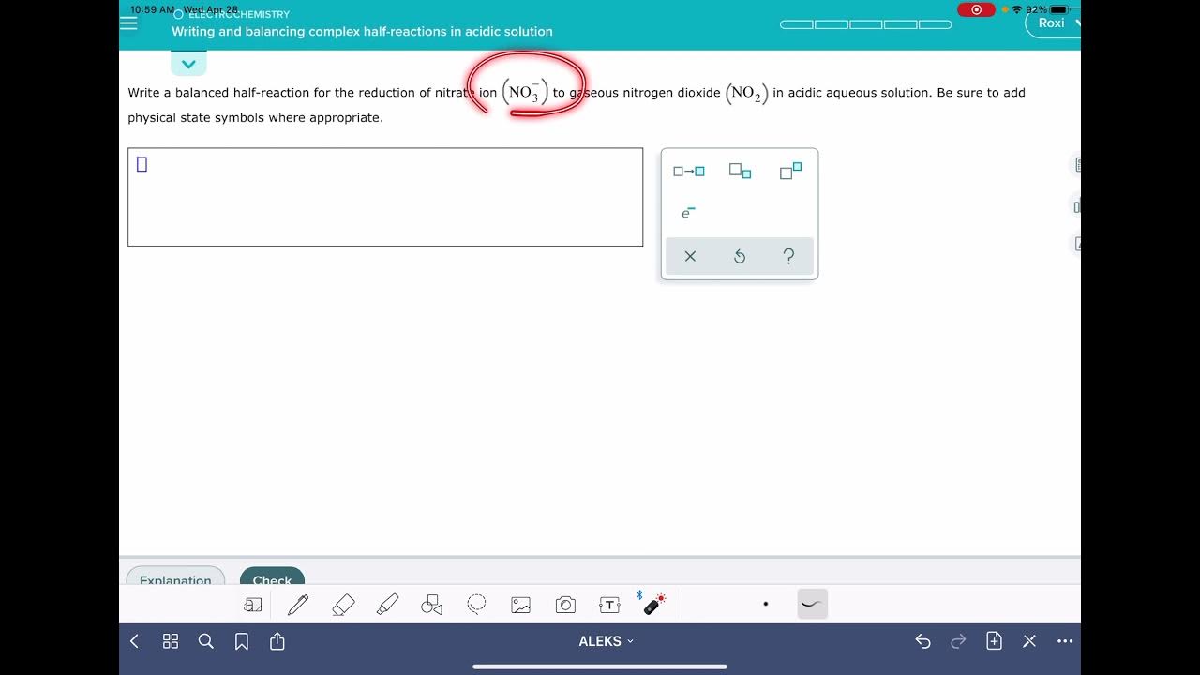The height and width of the screenshot is (675, 1200).
Task: Open the ALEKS hamburger menu
Action: 128,23
